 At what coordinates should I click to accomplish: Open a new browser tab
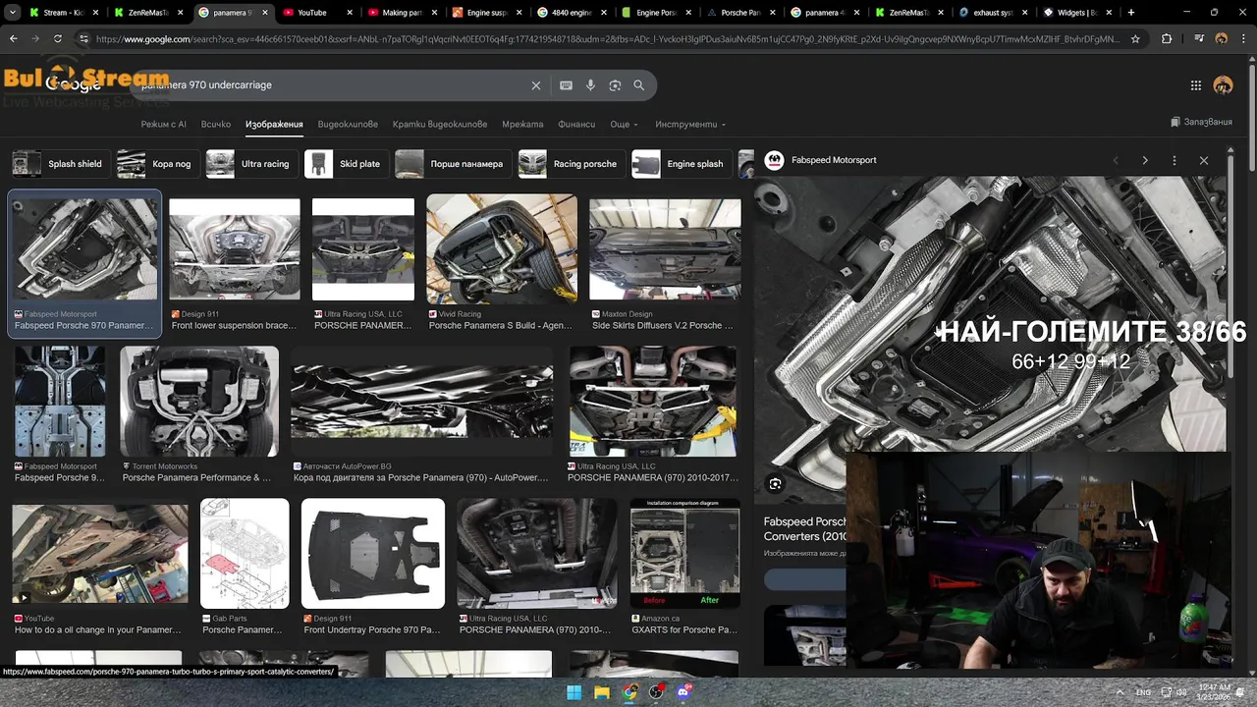1131,13
